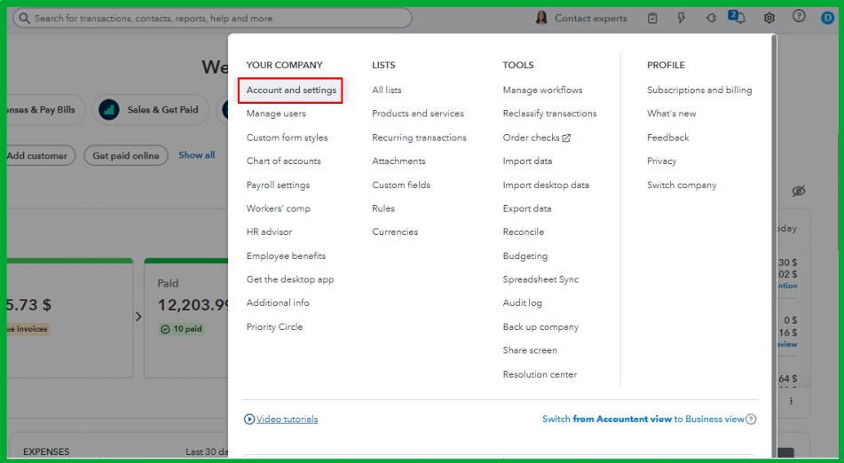Click the search magnifier icon
Image resolution: width=844 pixels, height=463 pixels.
coord(24,19)
